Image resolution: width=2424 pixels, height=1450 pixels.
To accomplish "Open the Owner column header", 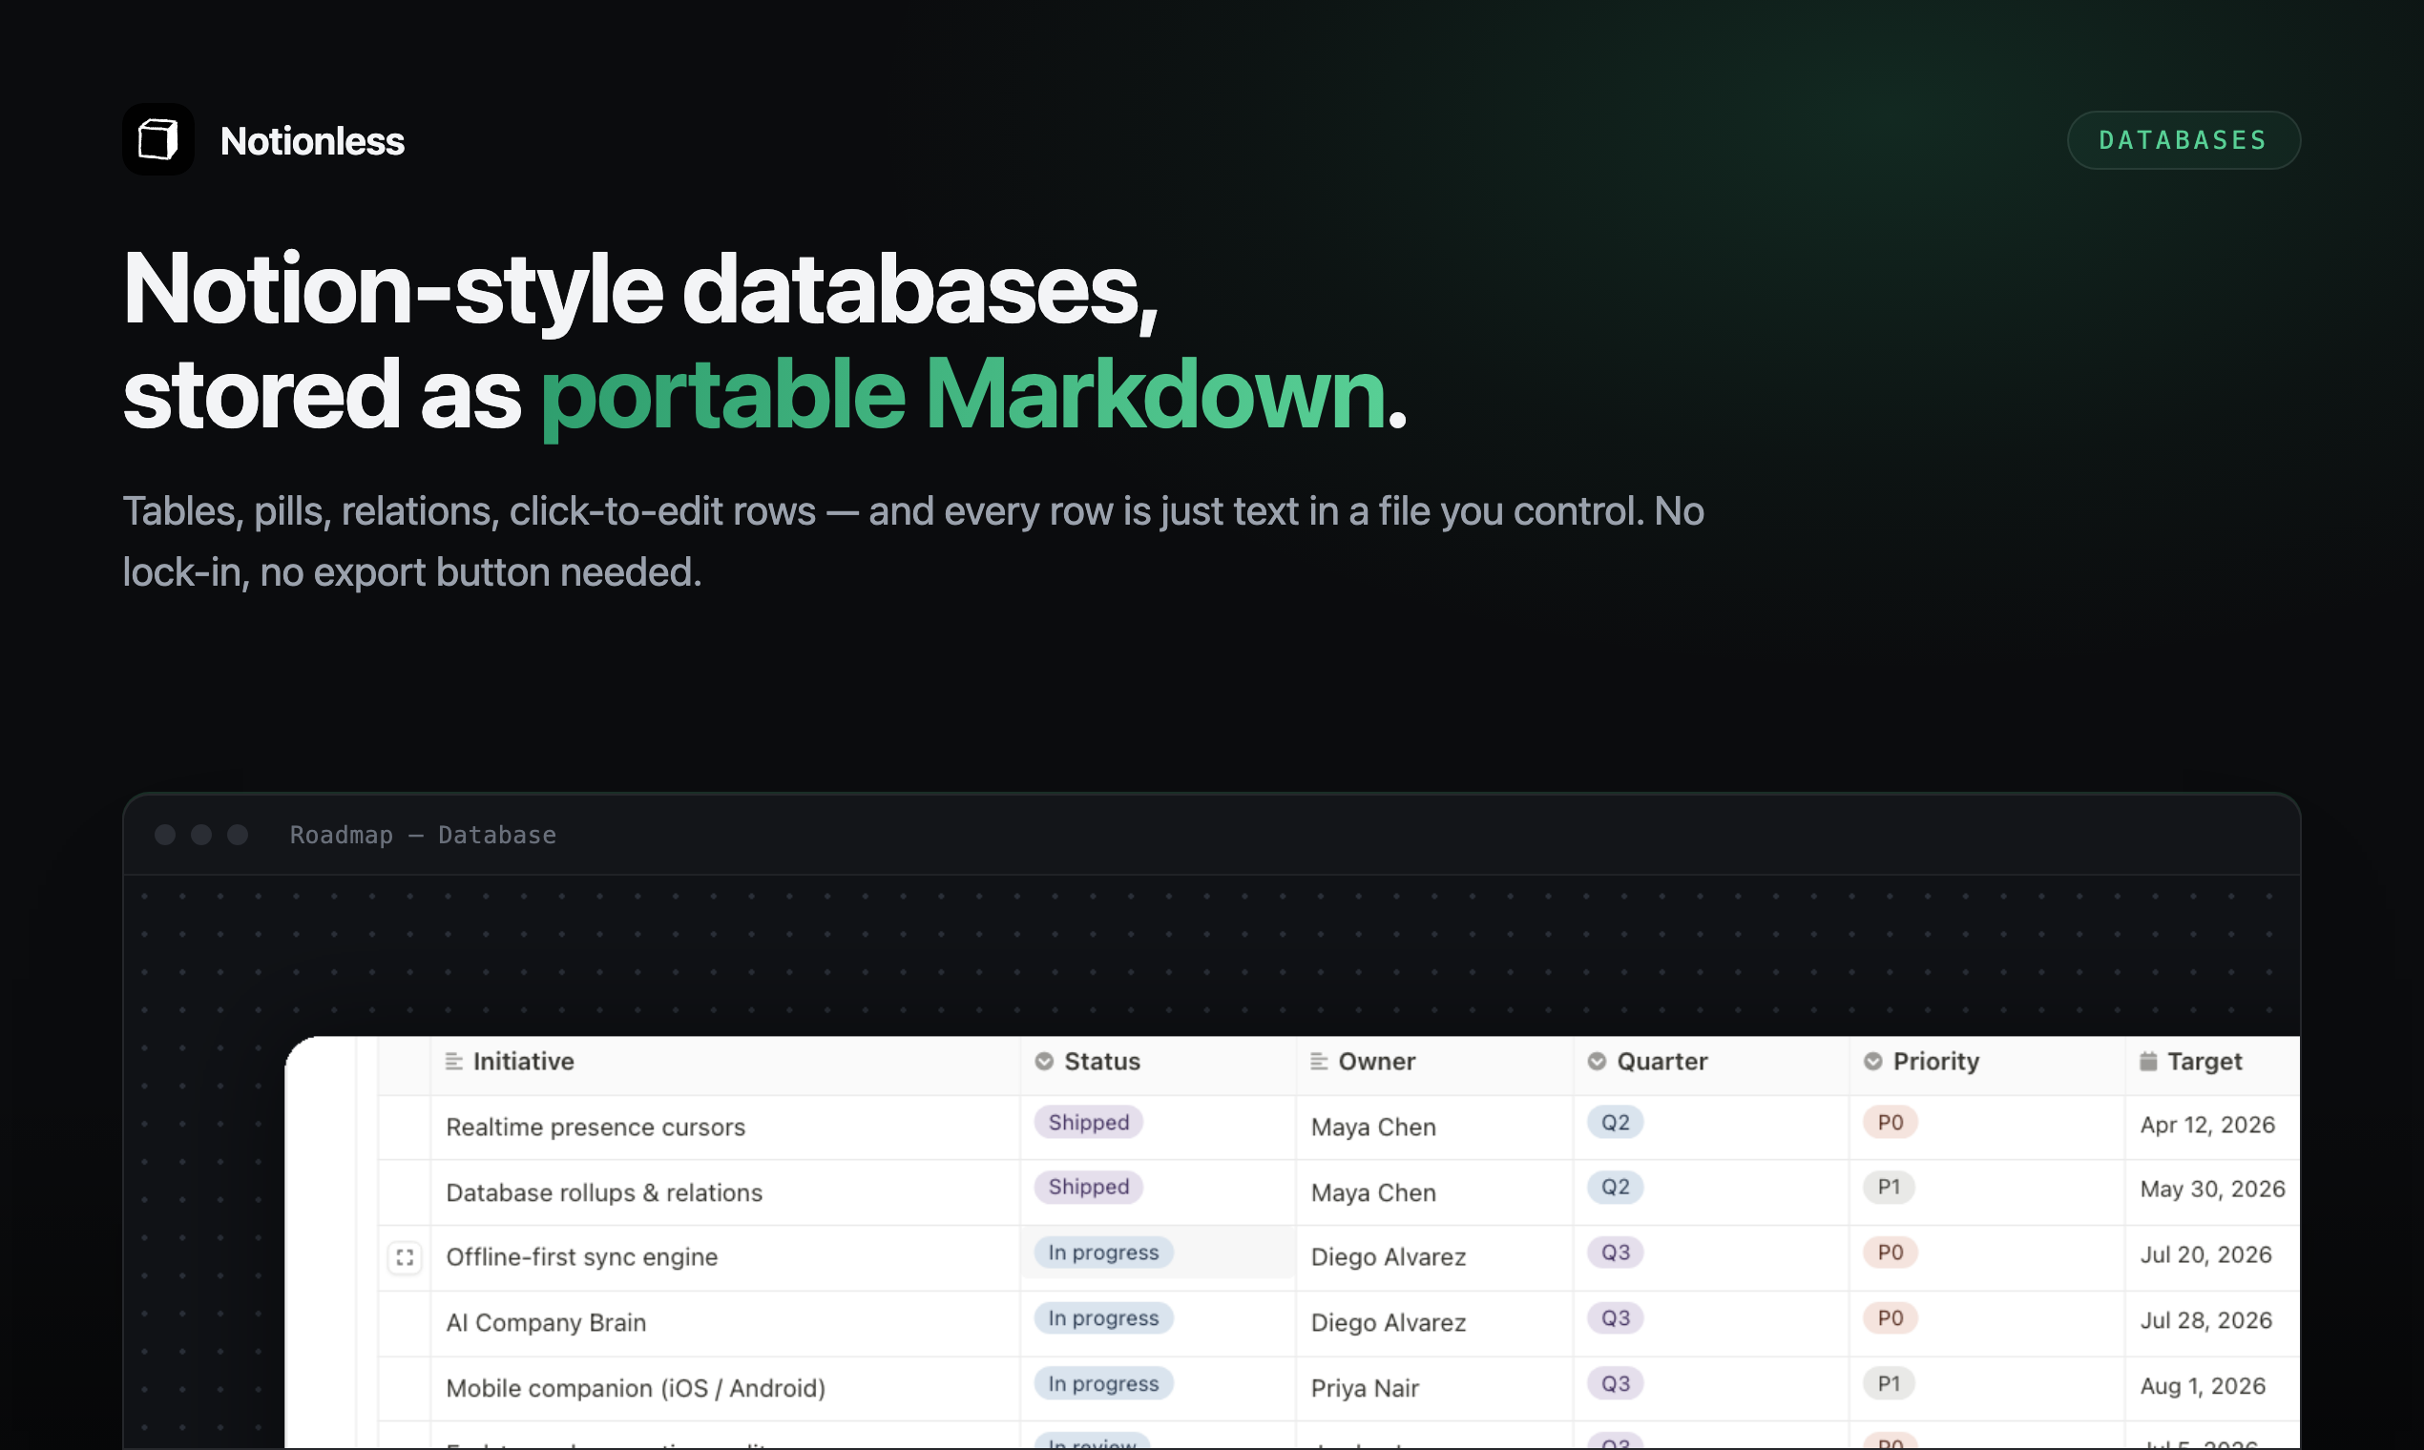I will click(x=1433, y=1065).
